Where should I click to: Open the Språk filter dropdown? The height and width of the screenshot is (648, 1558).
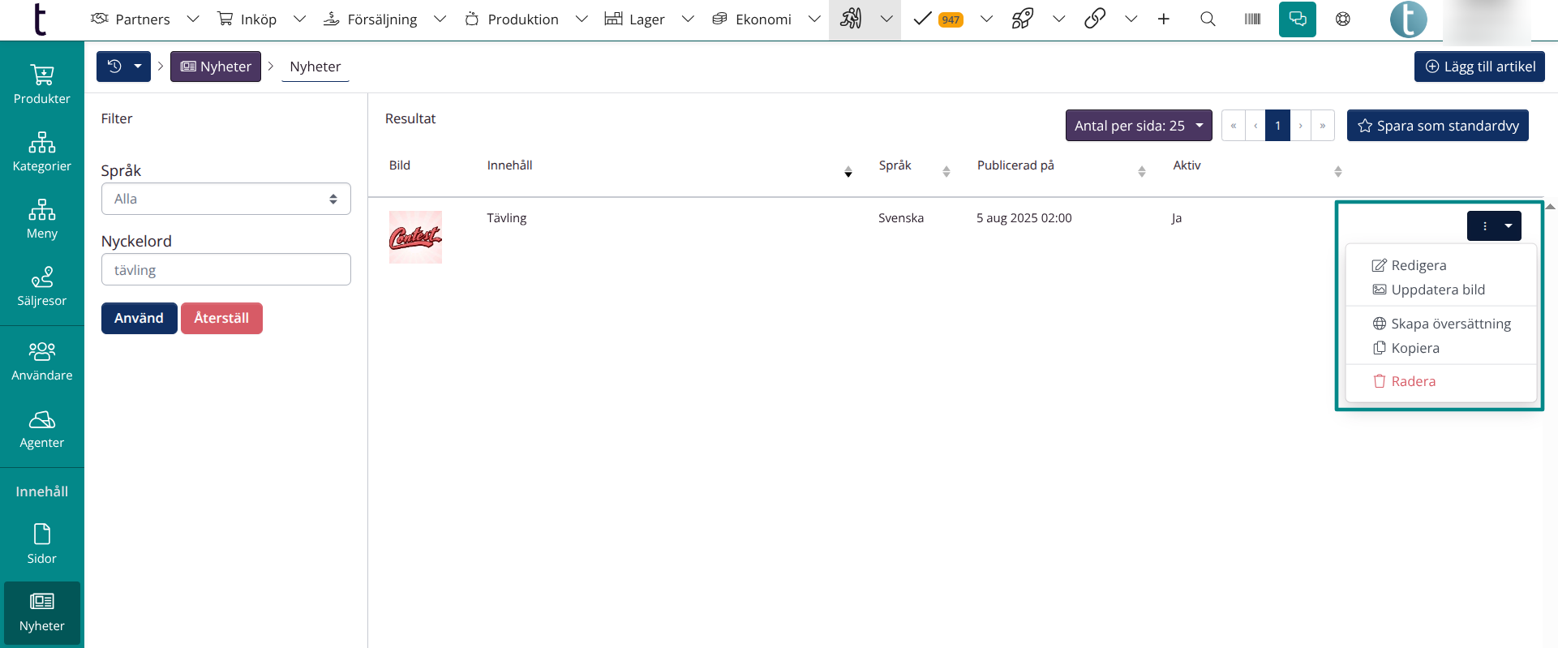(225, 199)
